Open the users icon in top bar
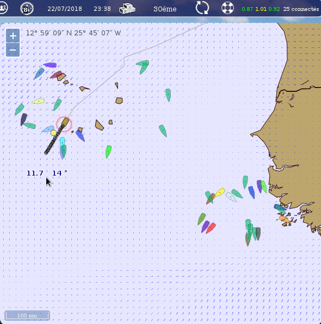The width and height of the screenshot is (321, 324). pos(3,8)
